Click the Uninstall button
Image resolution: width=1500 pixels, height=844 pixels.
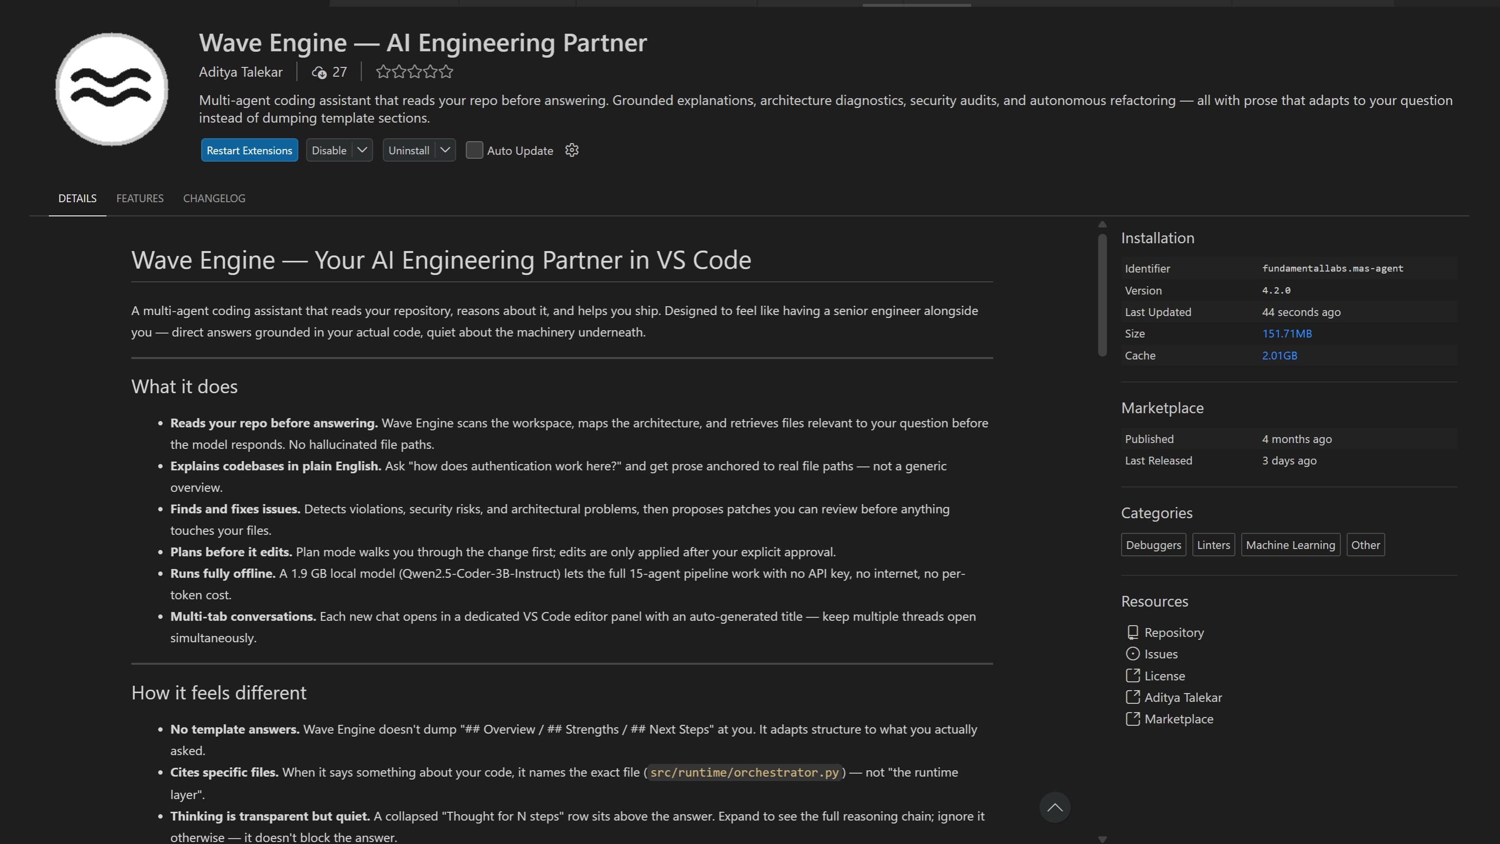(409, 150)
